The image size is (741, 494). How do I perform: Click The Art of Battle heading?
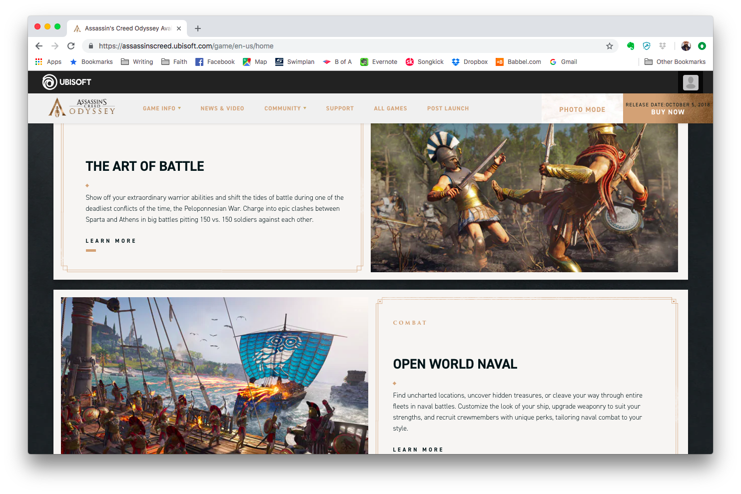[x=145, y=166]
